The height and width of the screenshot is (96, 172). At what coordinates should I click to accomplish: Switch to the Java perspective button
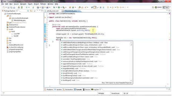[x=166, y=7]
